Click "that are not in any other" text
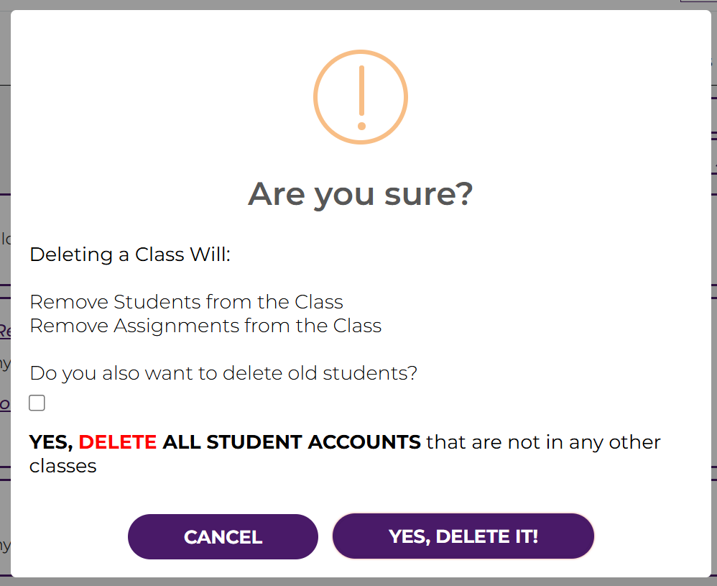Image resolution: width=717 pixels, height=586 pixels. (543, 442)
